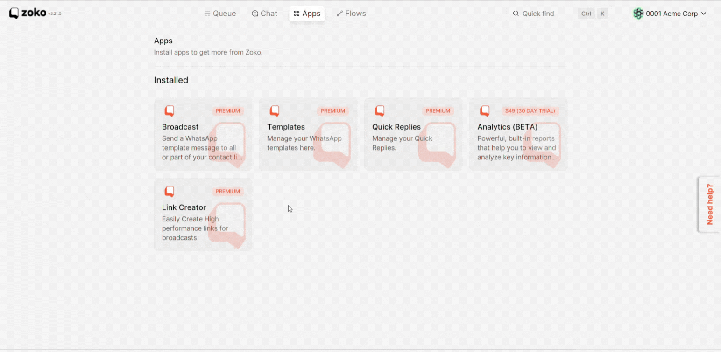Image resolution: width=721 pixels, height=352 pixels.
Task: Click the orange icon on the Templates card
Action: (x=275, y=111)
